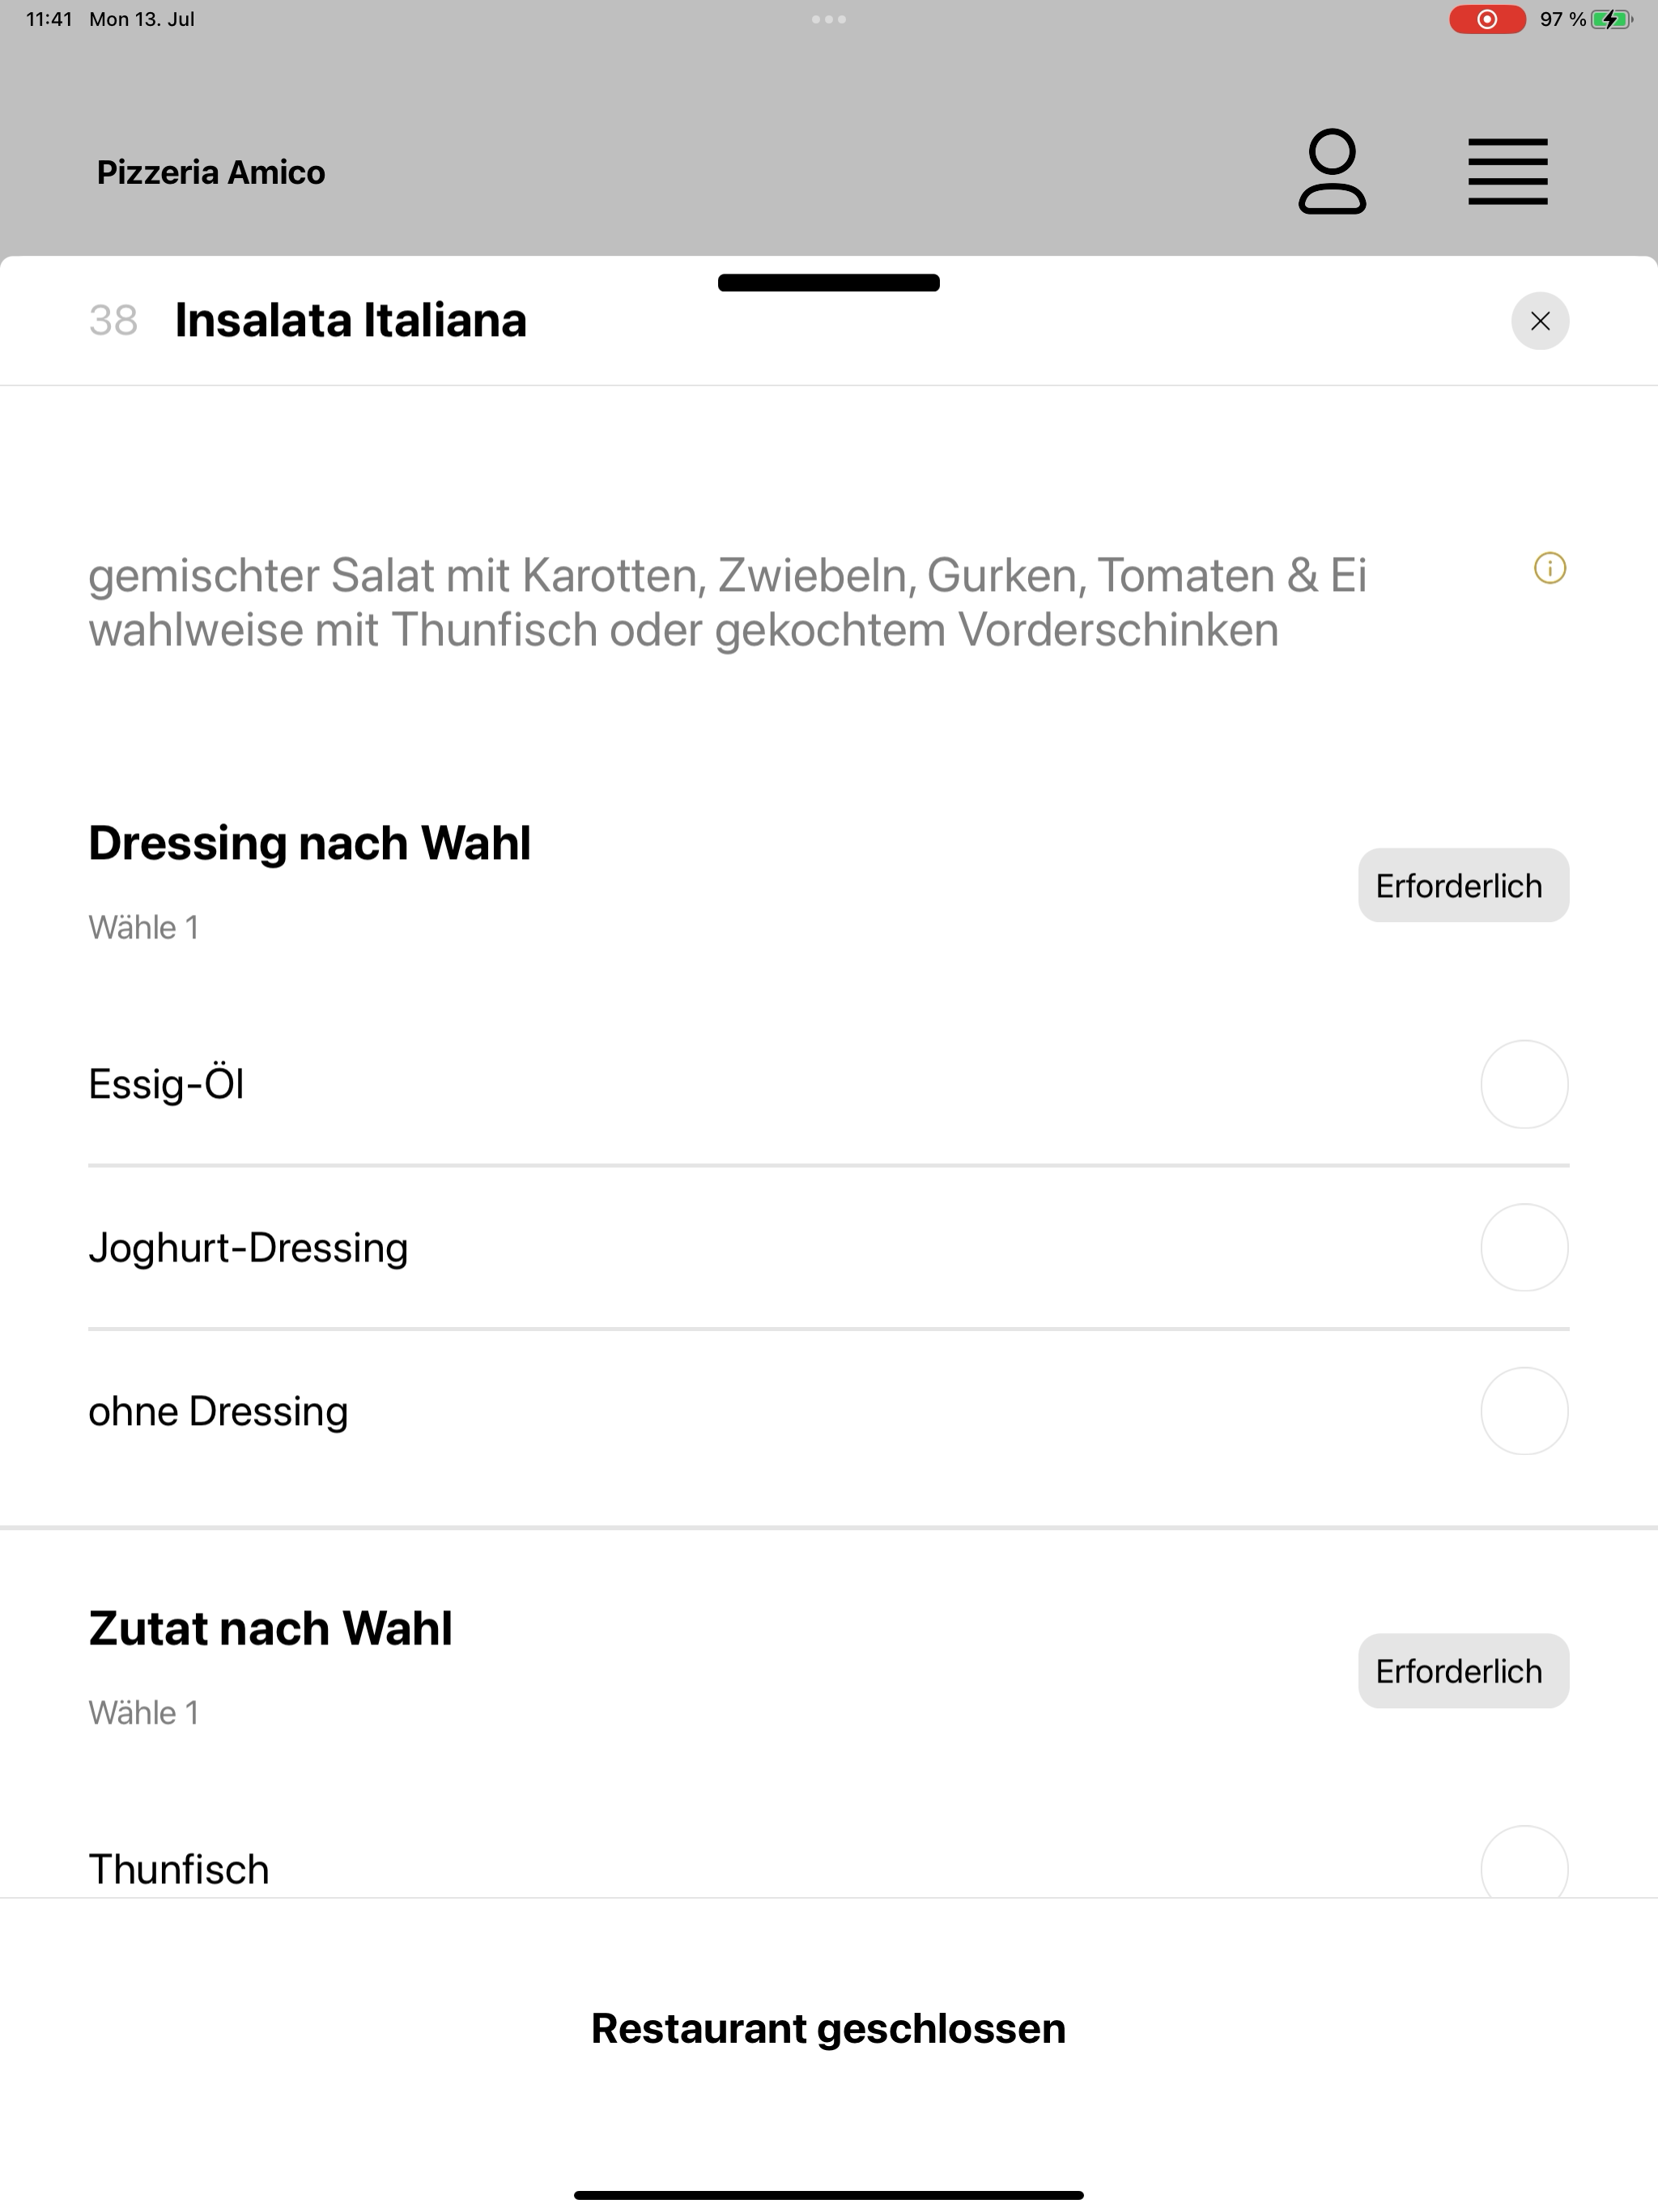
Task: Close the Insalata Italiana sheet
Action: click(x=1539, y=321)
